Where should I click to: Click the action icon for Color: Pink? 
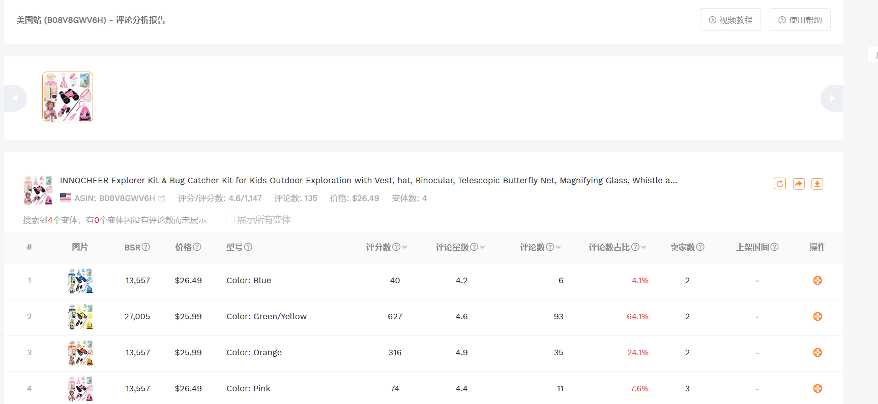[x=817, y=389]
